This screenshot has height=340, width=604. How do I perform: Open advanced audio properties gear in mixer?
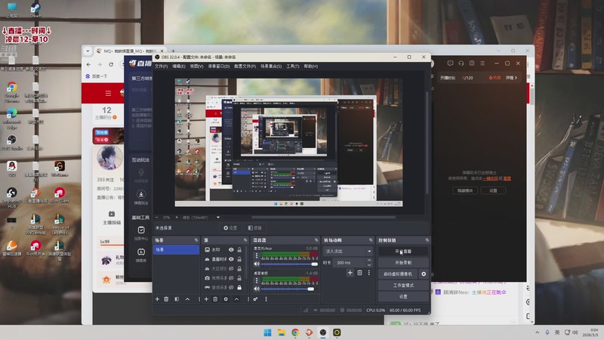pyautogui.click(x=255, y=299)
